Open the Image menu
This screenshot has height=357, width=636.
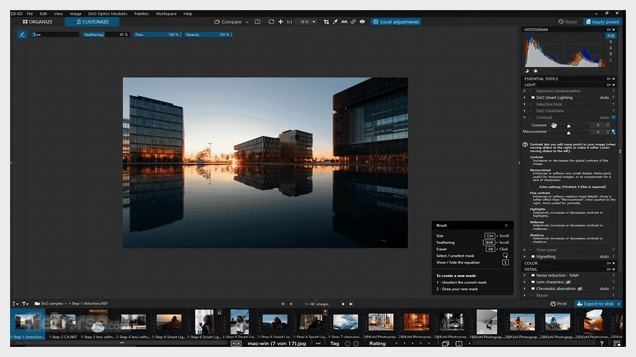[x=75, y=13]
